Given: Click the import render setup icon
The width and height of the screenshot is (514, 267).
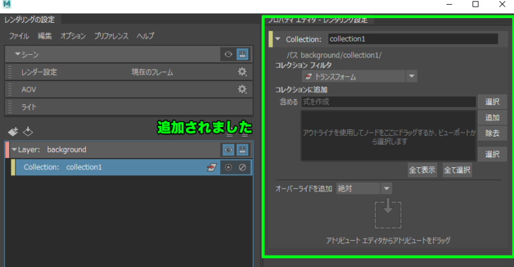Looking at the screenshot, I should (x=28, y=132).
